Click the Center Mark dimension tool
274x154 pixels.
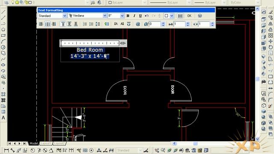click(91, 150)
